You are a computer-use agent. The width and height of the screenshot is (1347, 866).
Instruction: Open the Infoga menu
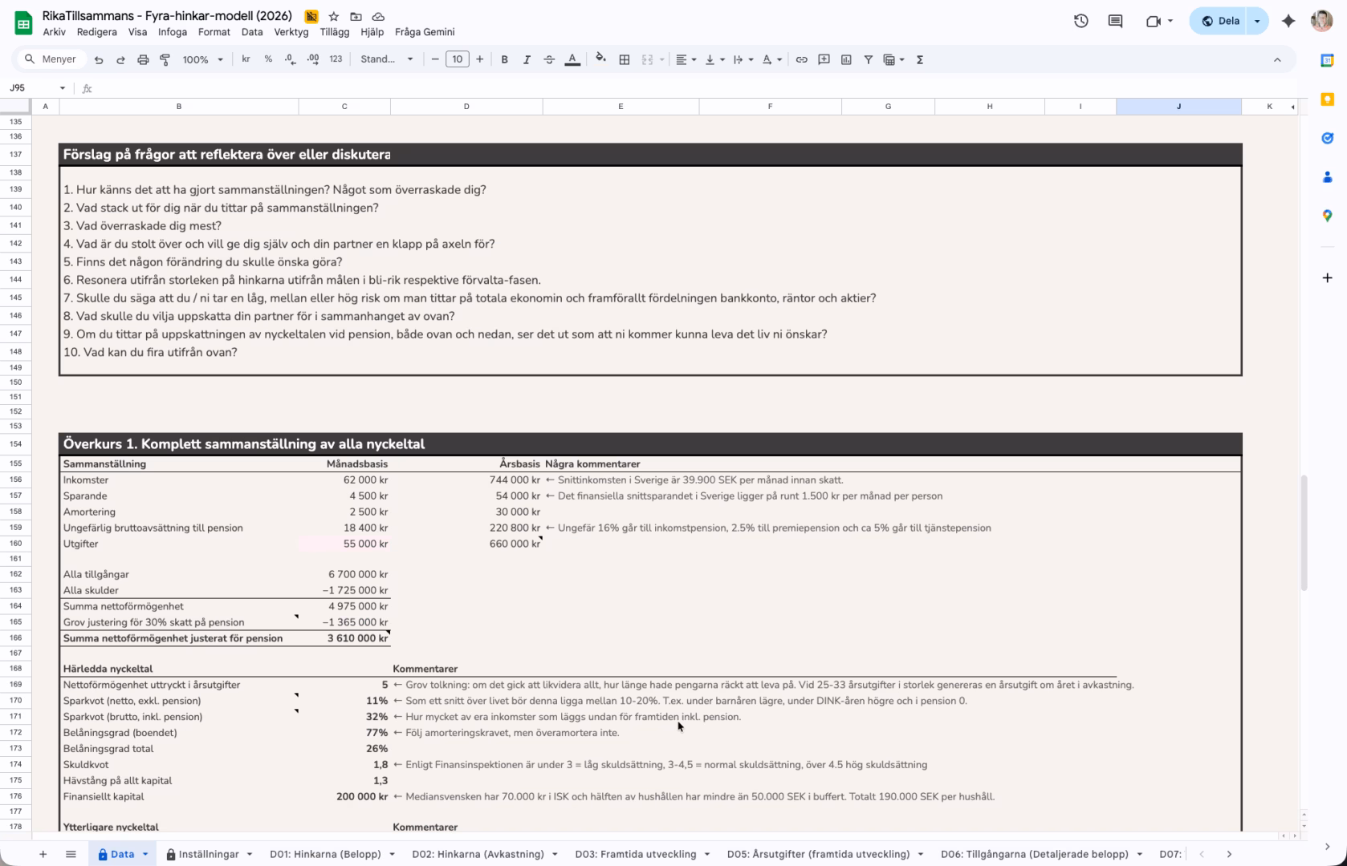point(172,32)
